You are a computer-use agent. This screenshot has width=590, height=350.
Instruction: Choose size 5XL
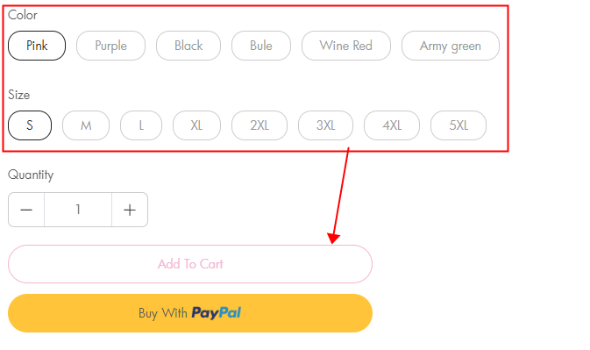pos(458,125)
